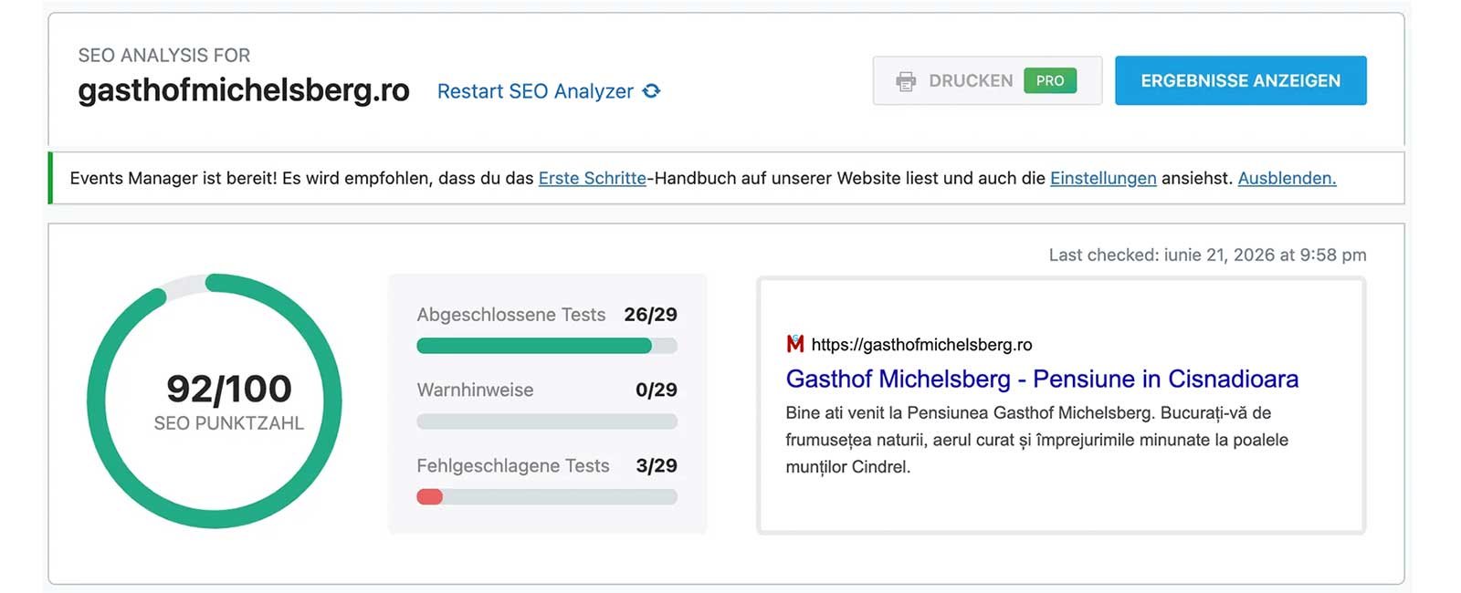Click the 26/29 completed tests value
The height and width of the screenshot is (593, 1461).
(650, 315)
